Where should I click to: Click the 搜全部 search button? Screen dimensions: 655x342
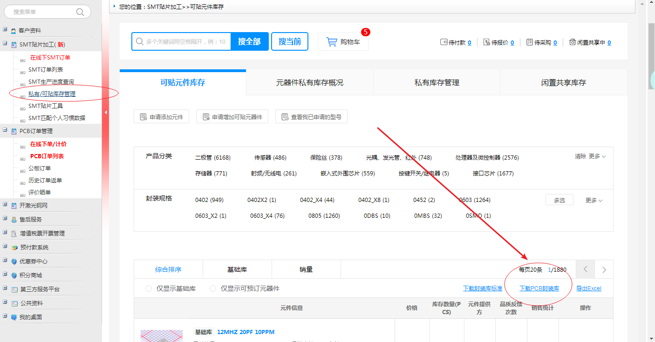[x=249, y=41]
